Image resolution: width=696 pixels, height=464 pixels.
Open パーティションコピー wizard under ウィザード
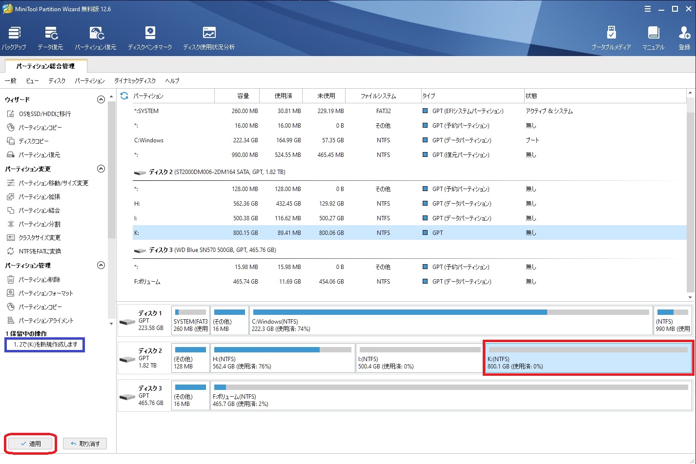pos(34,127)
